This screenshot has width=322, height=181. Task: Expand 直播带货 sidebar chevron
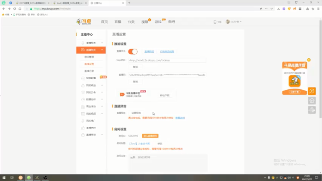(102, 135)
